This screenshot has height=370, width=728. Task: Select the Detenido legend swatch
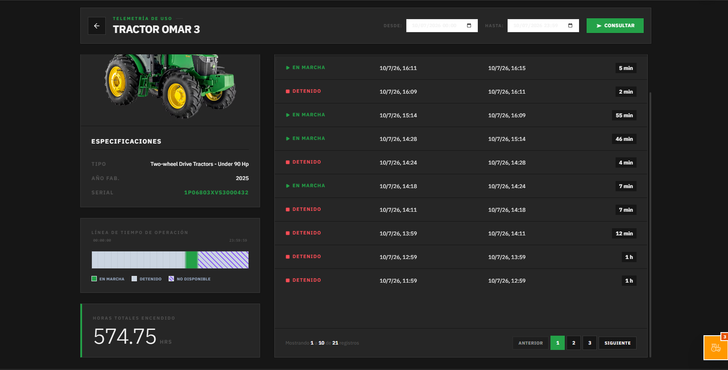(x=134, y=279)
